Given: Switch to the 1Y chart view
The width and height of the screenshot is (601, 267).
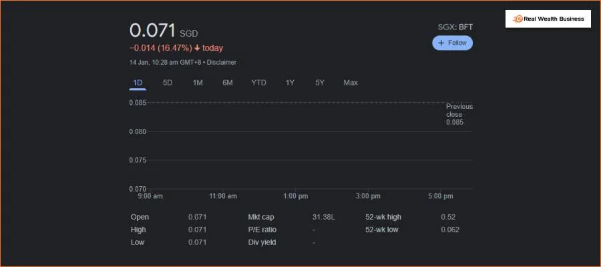Looking at the screenshot, I should (290, 83).
